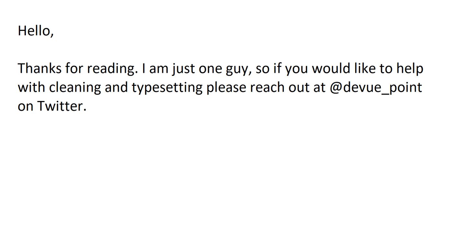Viewport: 471px width, 236px height.
Task: Click on the word cleaning
Action: click(x=75, y=87)
